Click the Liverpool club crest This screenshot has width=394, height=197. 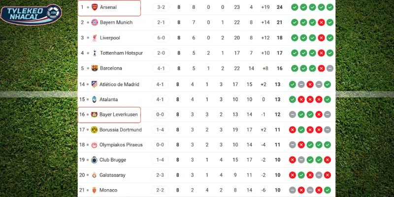(95, 38)
